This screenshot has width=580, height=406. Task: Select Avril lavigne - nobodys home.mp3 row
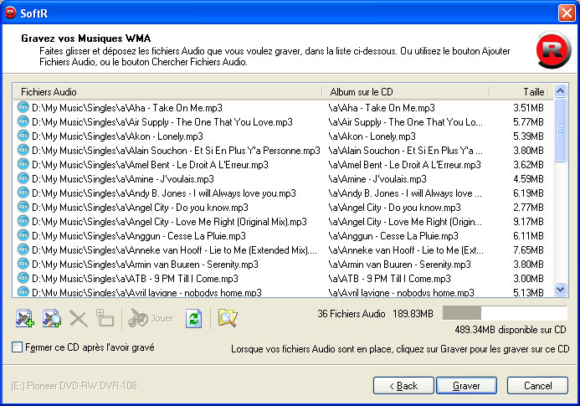pos(284,291)
